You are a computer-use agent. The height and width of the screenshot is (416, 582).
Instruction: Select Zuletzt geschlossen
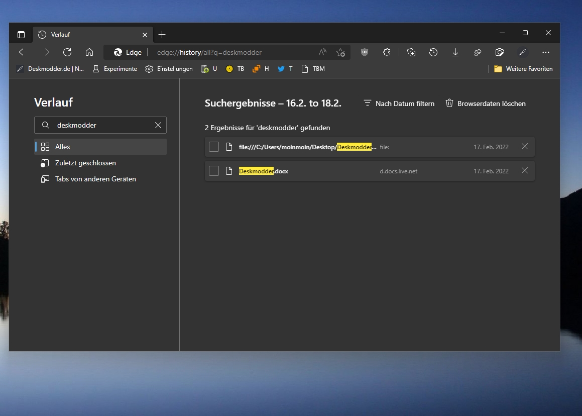pos(101,163)
